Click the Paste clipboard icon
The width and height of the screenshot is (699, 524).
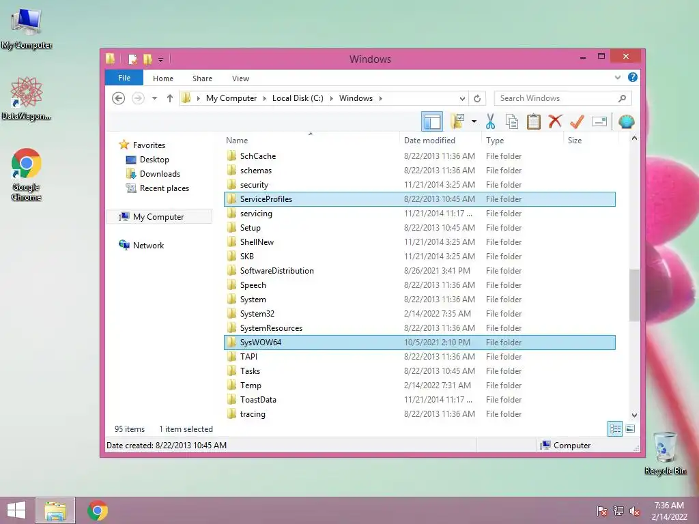tap(534, 121)
